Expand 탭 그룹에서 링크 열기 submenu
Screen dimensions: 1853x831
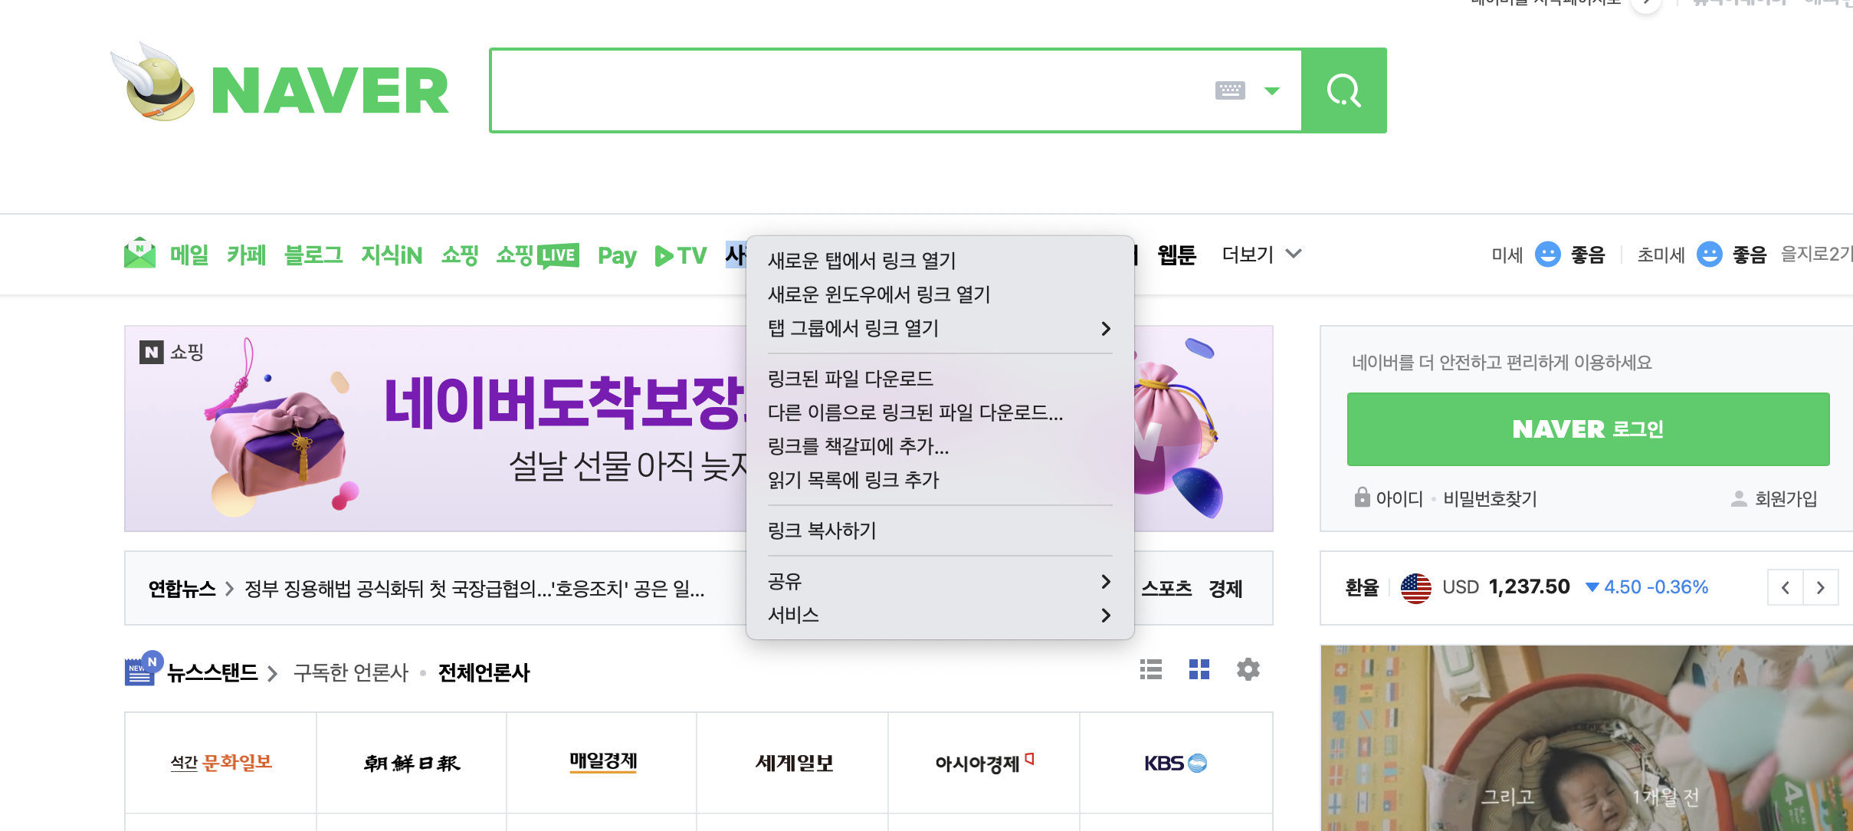(940, 328)
